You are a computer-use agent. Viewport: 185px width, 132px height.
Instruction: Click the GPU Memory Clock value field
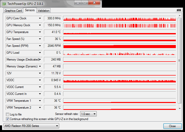pos(53,25)
